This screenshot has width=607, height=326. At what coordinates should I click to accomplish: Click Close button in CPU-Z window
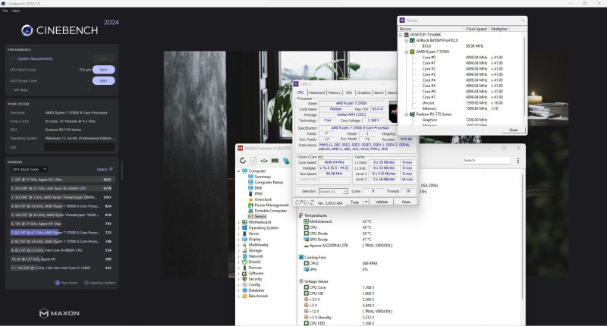[x=406, y=202]
